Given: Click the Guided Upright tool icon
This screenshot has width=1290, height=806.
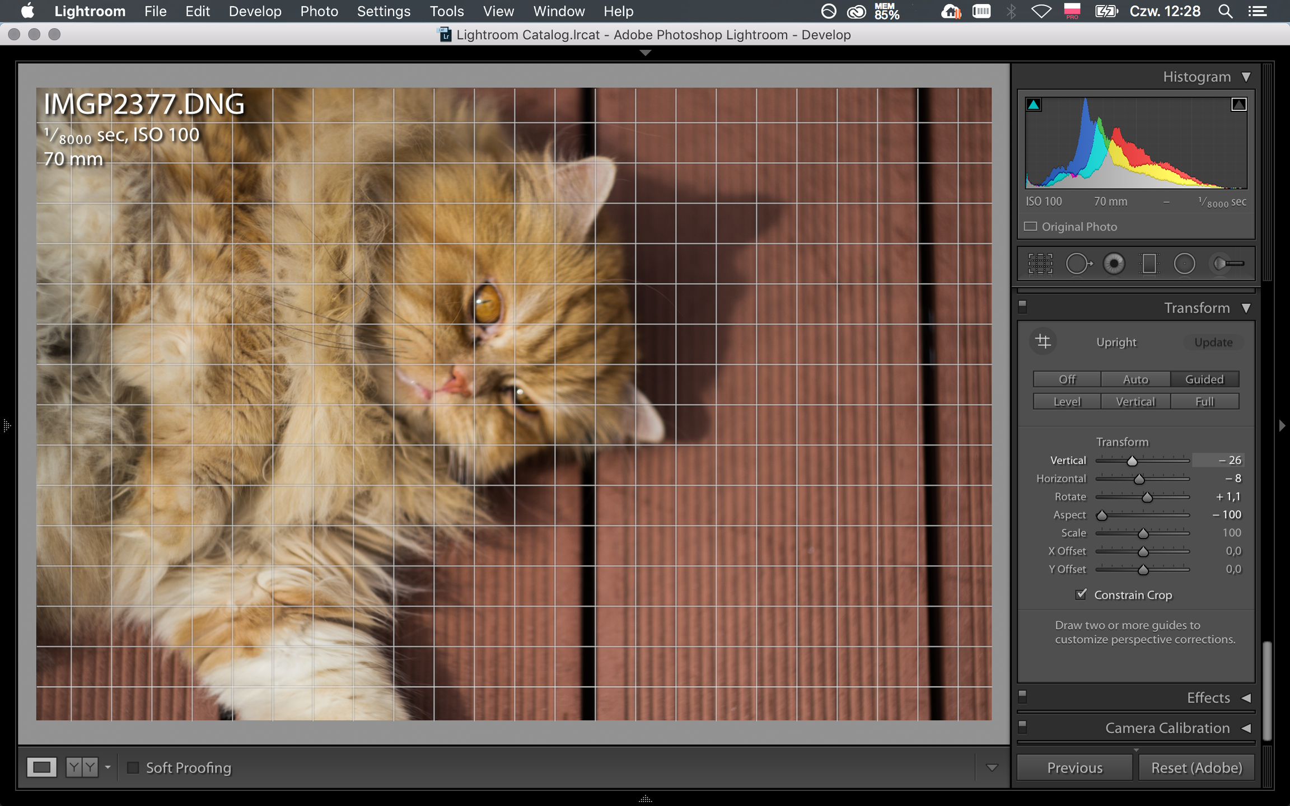Looking at the screenshot, I should tap(1043, 341).
